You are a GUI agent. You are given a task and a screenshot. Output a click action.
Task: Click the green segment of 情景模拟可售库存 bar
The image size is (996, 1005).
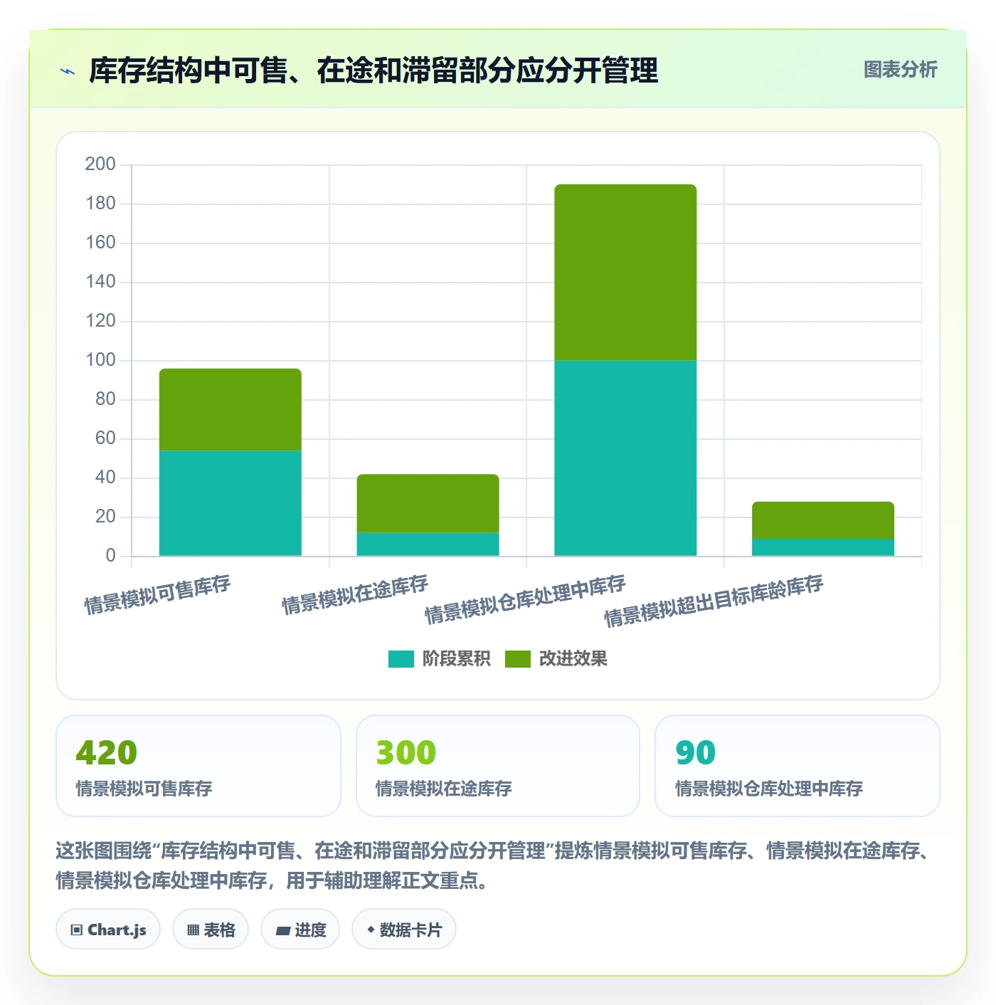click(231, 409)
